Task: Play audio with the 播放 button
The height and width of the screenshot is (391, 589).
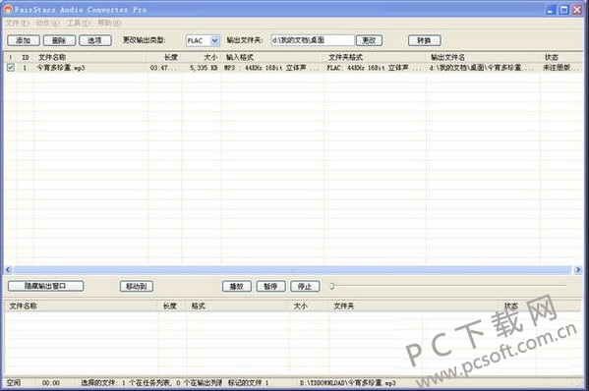Action: pyautogui.click(x=237, y=286)
